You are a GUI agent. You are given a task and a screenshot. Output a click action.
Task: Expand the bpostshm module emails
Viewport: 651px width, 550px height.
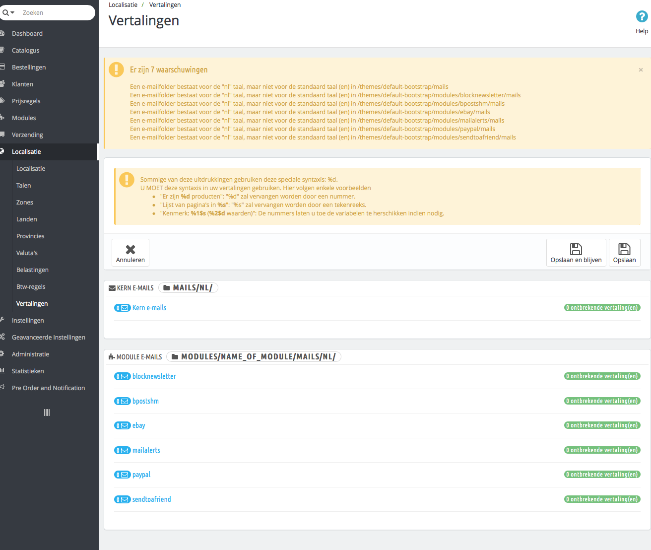(145, 401)
